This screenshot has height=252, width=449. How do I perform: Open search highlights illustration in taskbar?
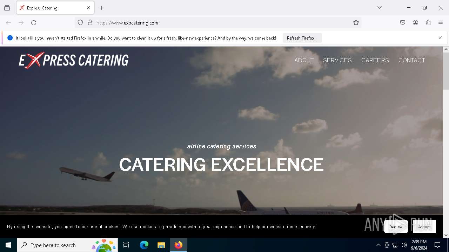104,245
